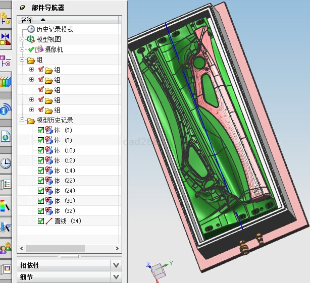
Task: Expand the 摄像机 tree node
Action: (x=22, y=49)
